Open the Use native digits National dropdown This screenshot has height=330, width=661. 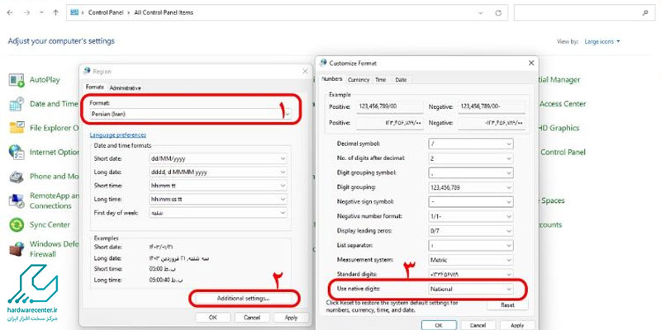tap(471, 290)
